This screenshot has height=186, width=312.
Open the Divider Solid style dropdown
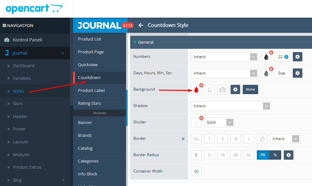[x=219, y=122]
